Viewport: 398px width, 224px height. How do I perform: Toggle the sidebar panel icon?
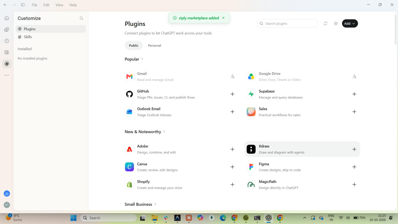pyautogui.click(x=23, y=5)
